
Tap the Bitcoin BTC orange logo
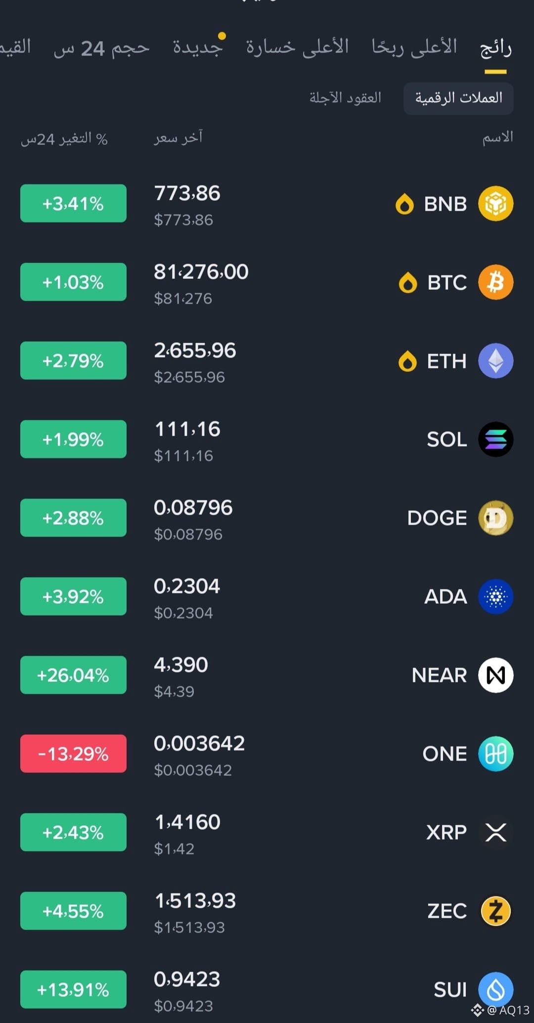tap(495, 282)
